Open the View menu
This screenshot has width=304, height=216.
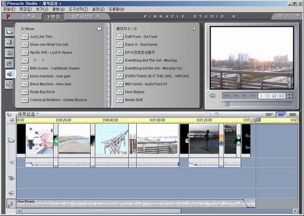click(x=42, y=9)
